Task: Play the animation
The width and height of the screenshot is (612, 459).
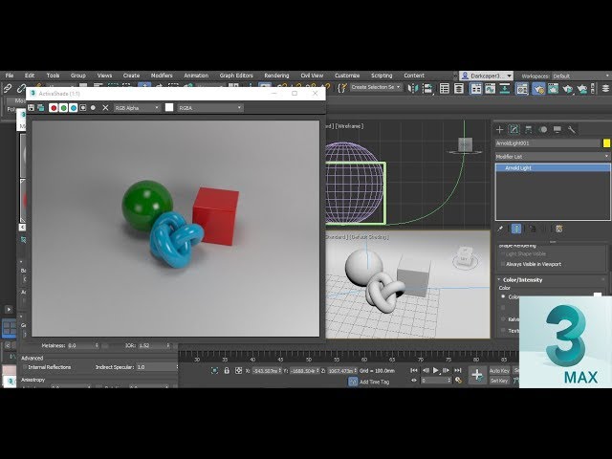Action: 436,370
